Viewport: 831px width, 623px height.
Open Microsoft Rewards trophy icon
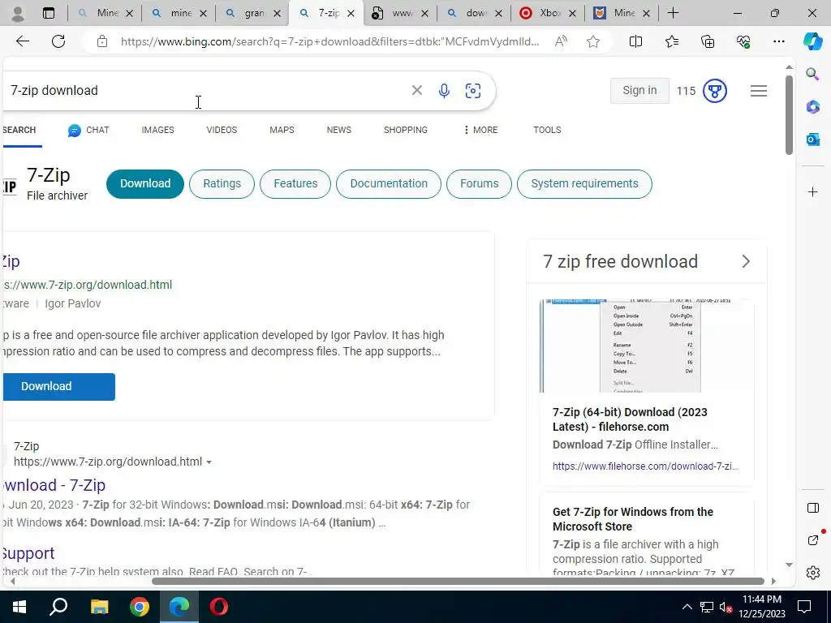coord(714,91)
